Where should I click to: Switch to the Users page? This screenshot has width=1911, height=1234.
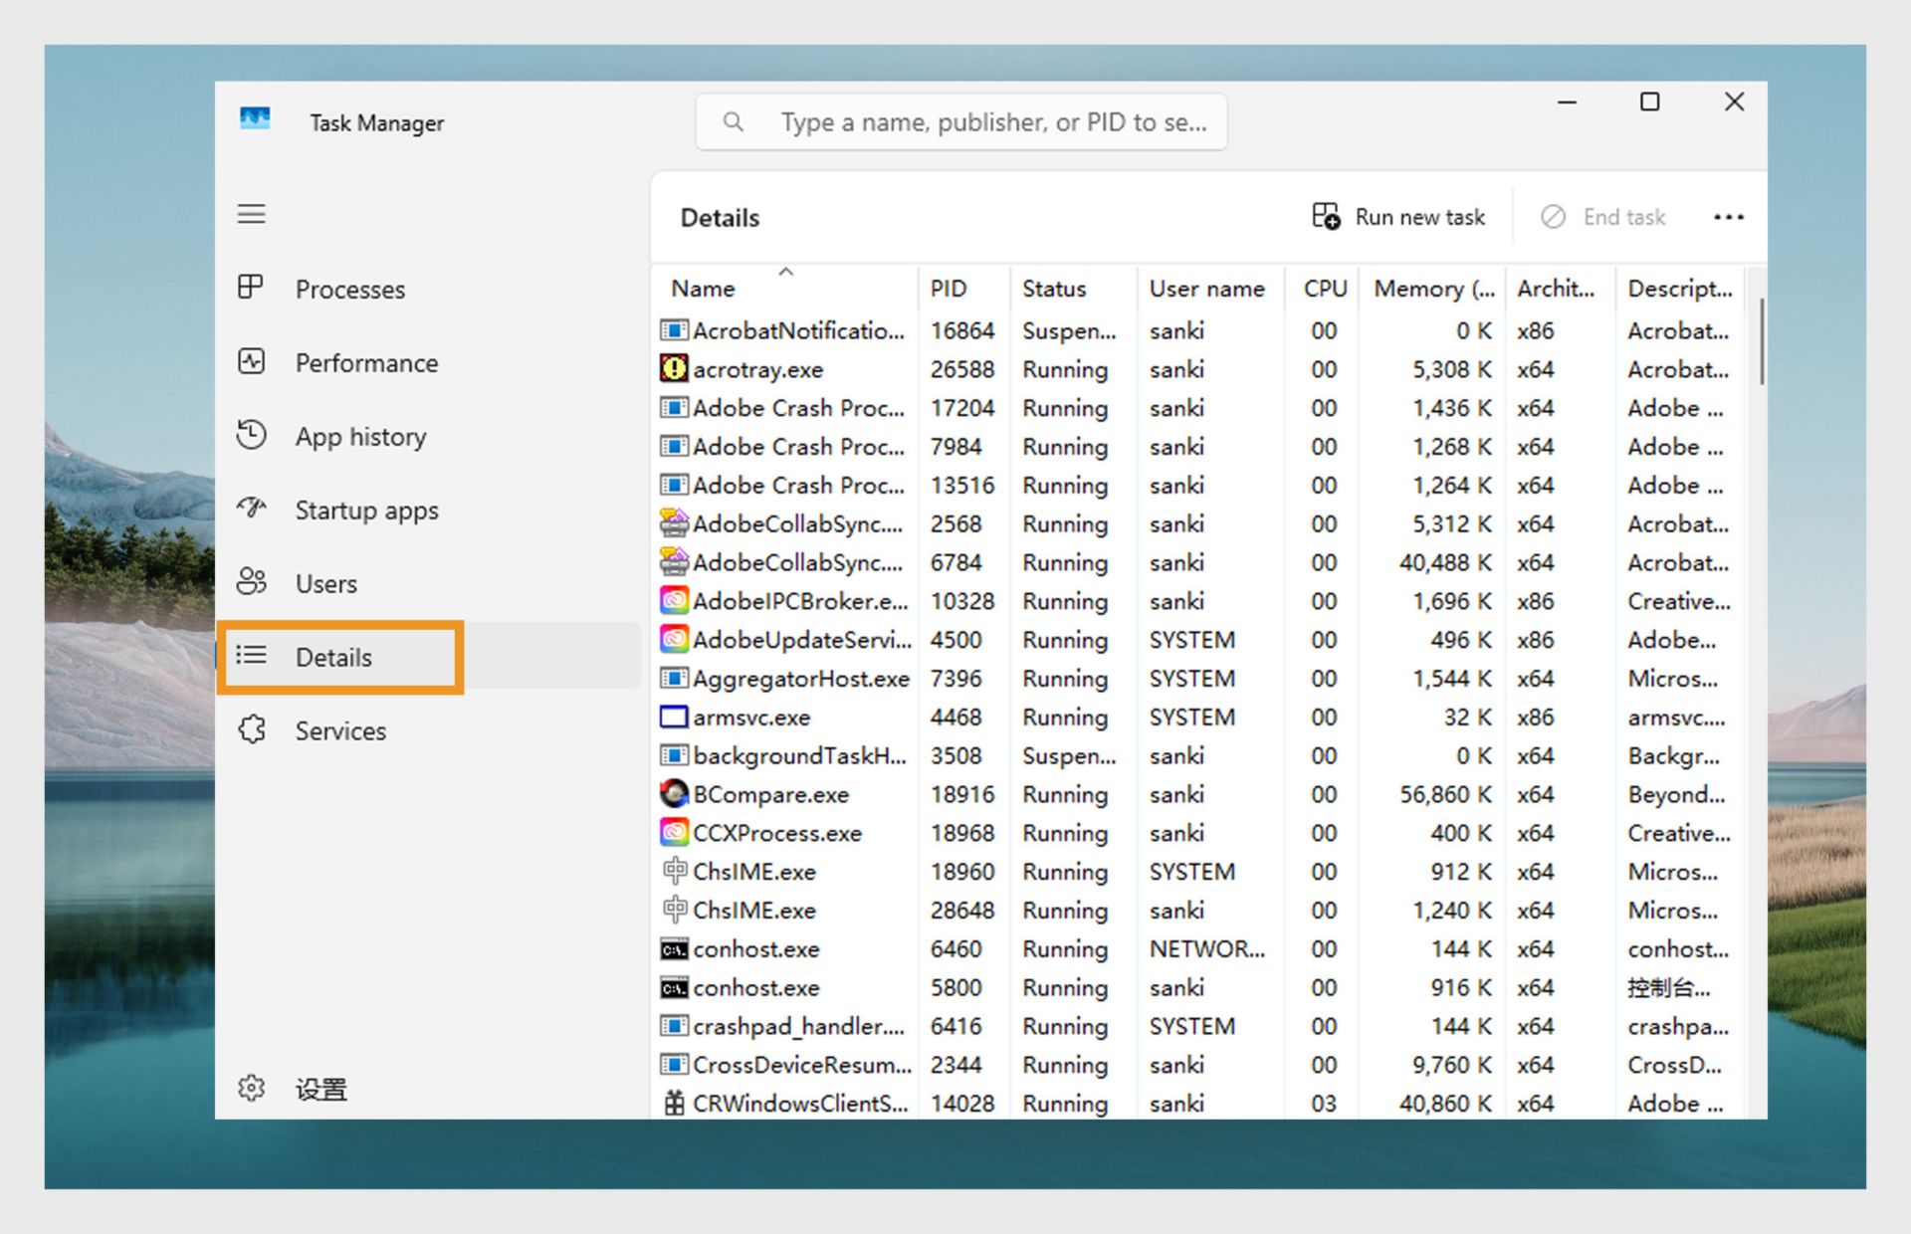(324, 584)
